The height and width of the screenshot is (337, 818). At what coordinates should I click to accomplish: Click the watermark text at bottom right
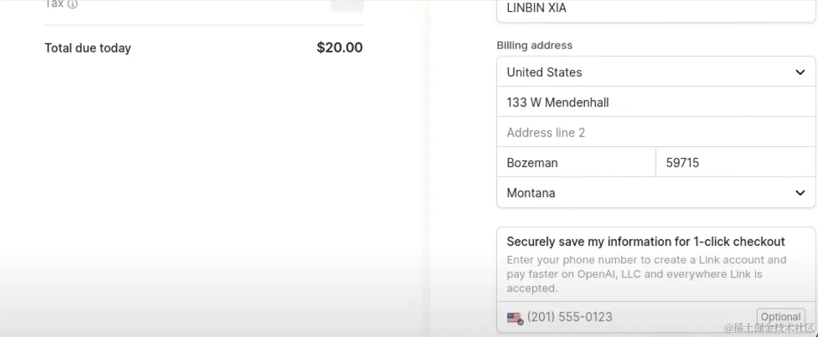pyautogui.click(x=769, y=328)
